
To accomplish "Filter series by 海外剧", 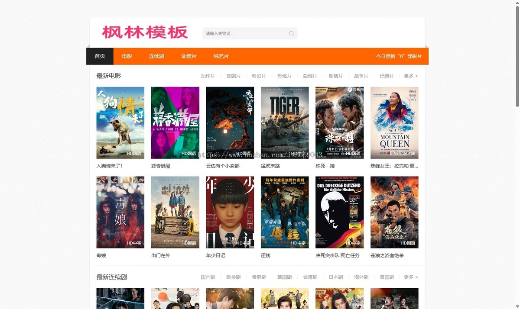I will coord(361,277).
